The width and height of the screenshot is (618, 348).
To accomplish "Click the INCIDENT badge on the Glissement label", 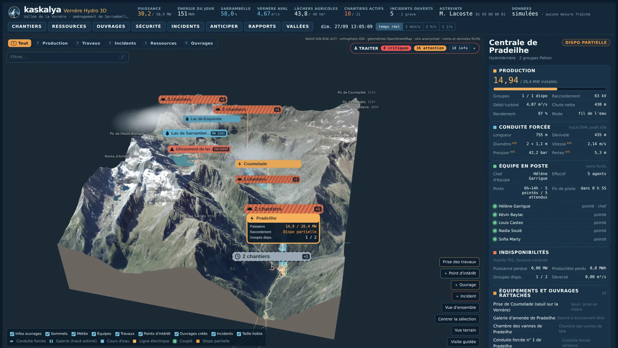I will (x=221, y=149).
